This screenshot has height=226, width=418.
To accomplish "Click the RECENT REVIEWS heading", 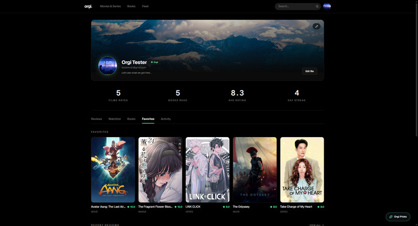I will (105, 224).
